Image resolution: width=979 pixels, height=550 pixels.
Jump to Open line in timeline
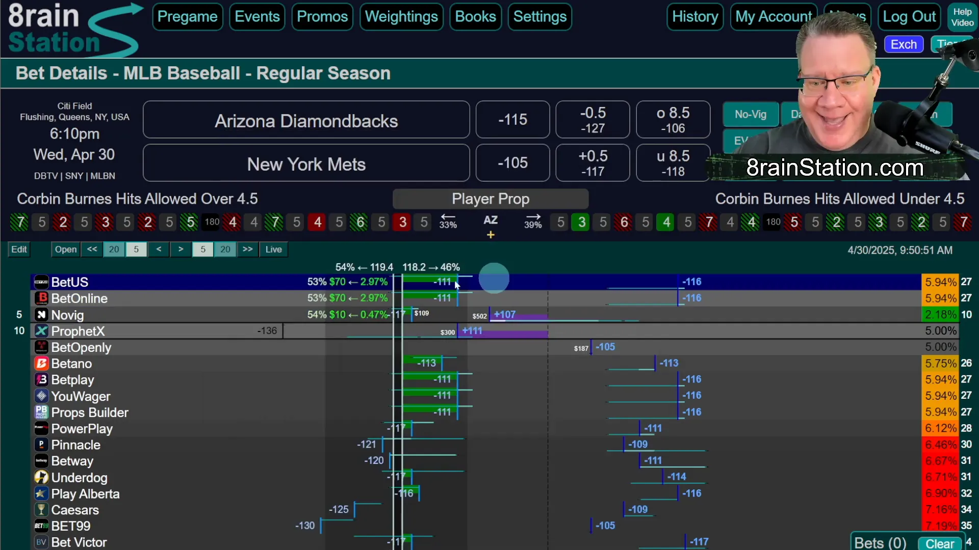click(66, 250)
